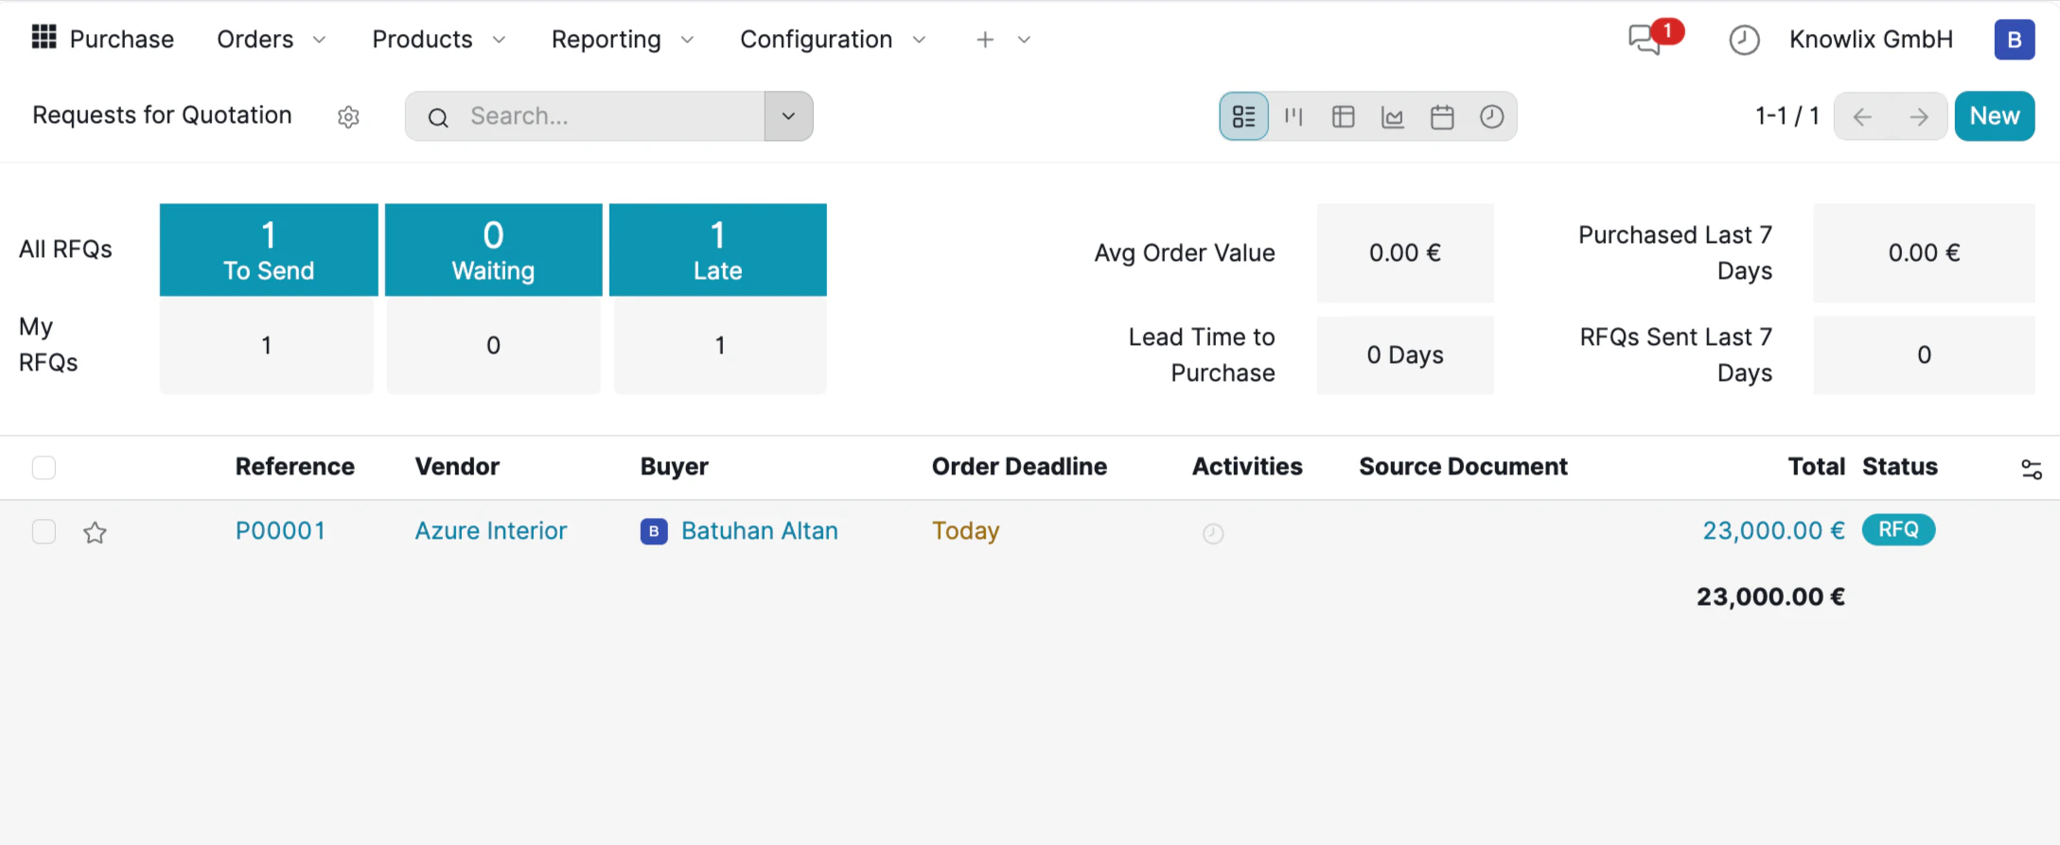
Task: Click the user avatar B
Action: 2014,40
